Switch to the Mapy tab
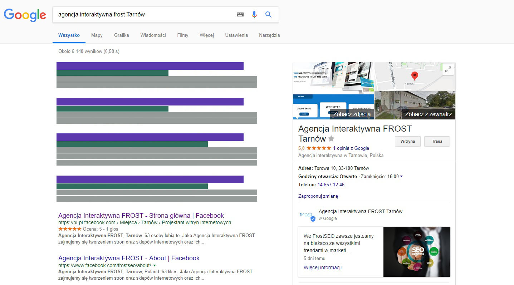 point(97,35)
